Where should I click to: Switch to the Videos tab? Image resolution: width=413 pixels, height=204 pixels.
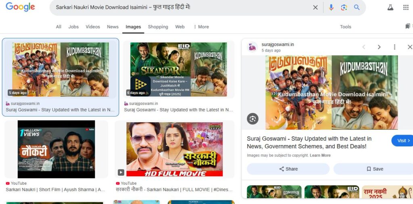coord(93,27)
